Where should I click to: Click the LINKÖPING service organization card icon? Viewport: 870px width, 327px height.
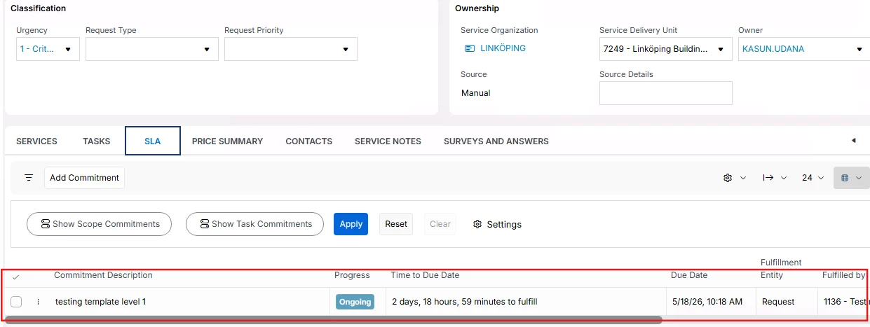tap(470, 48)
